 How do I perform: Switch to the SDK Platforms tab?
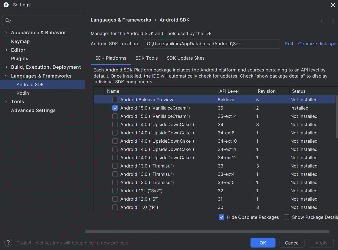pos(111,58)
